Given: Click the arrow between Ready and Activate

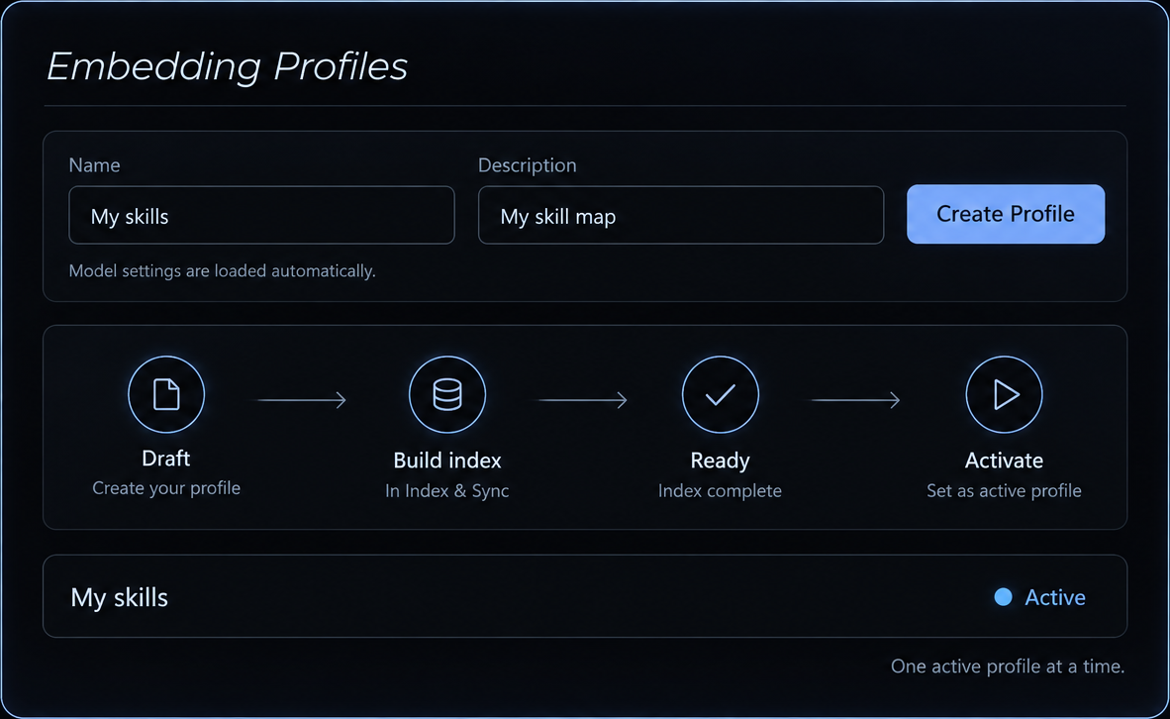Looking at the screenshot, I should coord(855,400).
